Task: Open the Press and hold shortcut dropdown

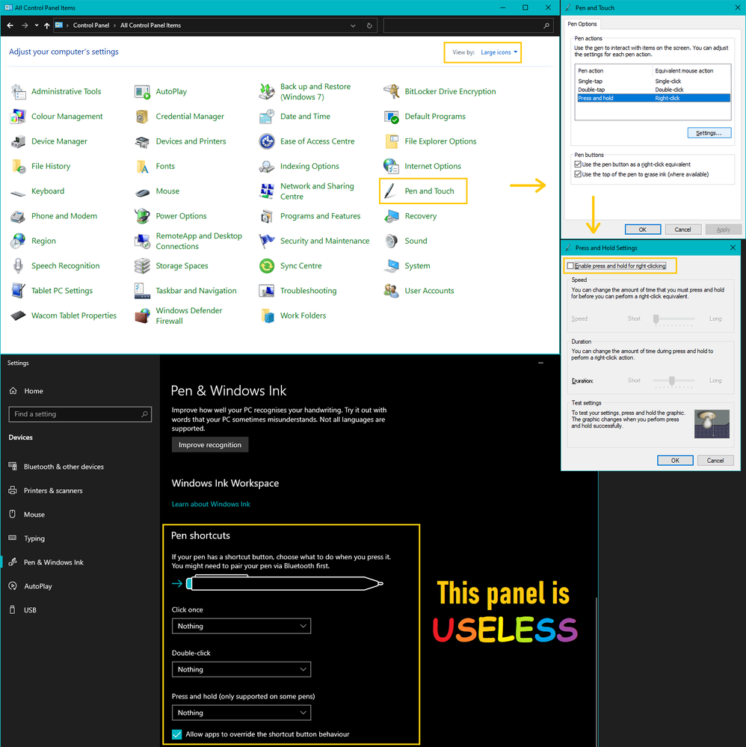Action: point(241,713)
